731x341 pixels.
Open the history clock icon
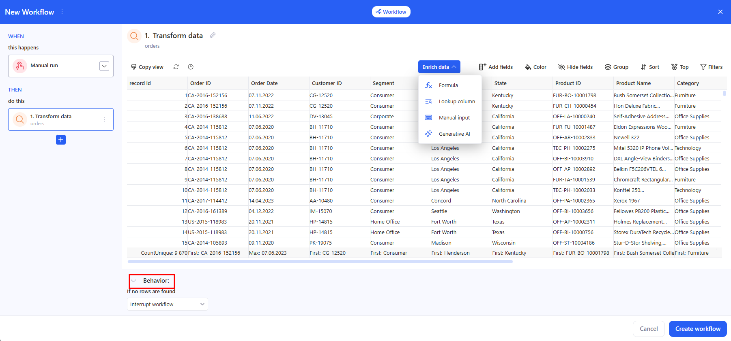191,67
